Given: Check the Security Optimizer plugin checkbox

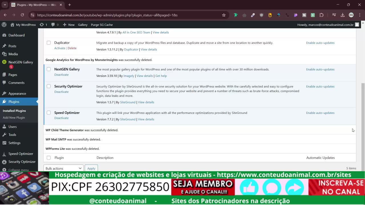Looking at the screenshot, I should (49, 86).
